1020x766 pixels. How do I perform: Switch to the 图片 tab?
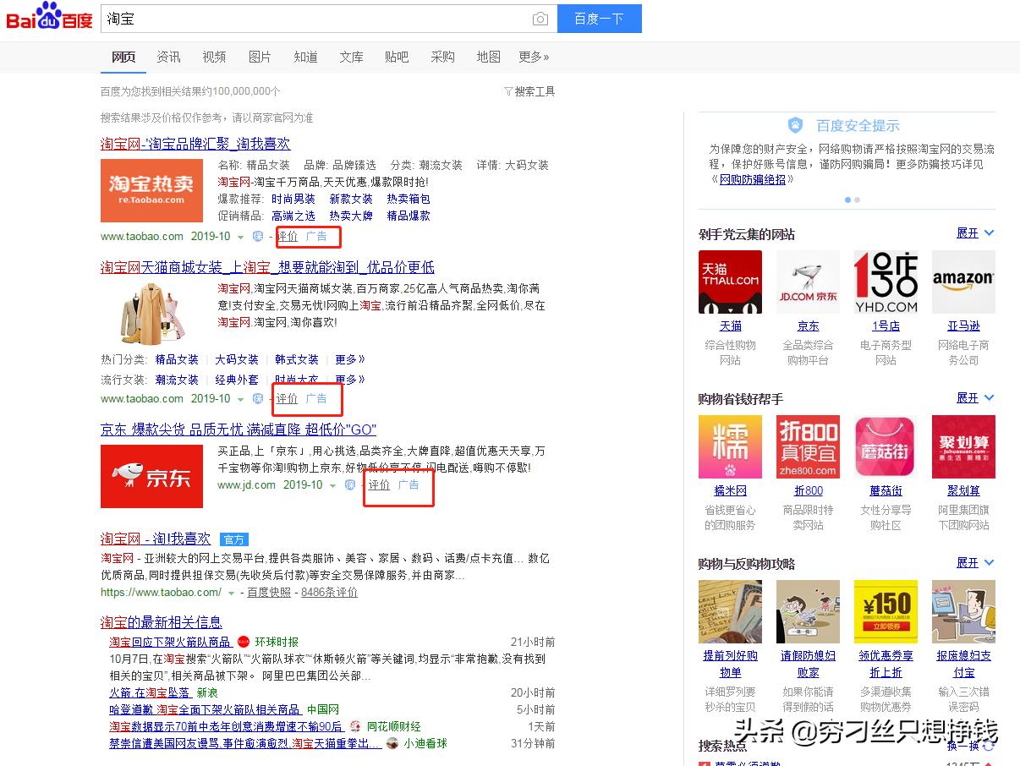click(x=260, y=57)
